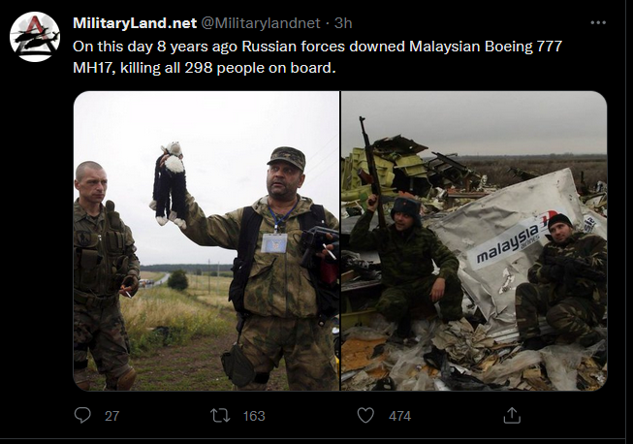Open the left photo of man holding toy
Image resolution: width=633 pixels, height=444 pixels.
[206, 241]
